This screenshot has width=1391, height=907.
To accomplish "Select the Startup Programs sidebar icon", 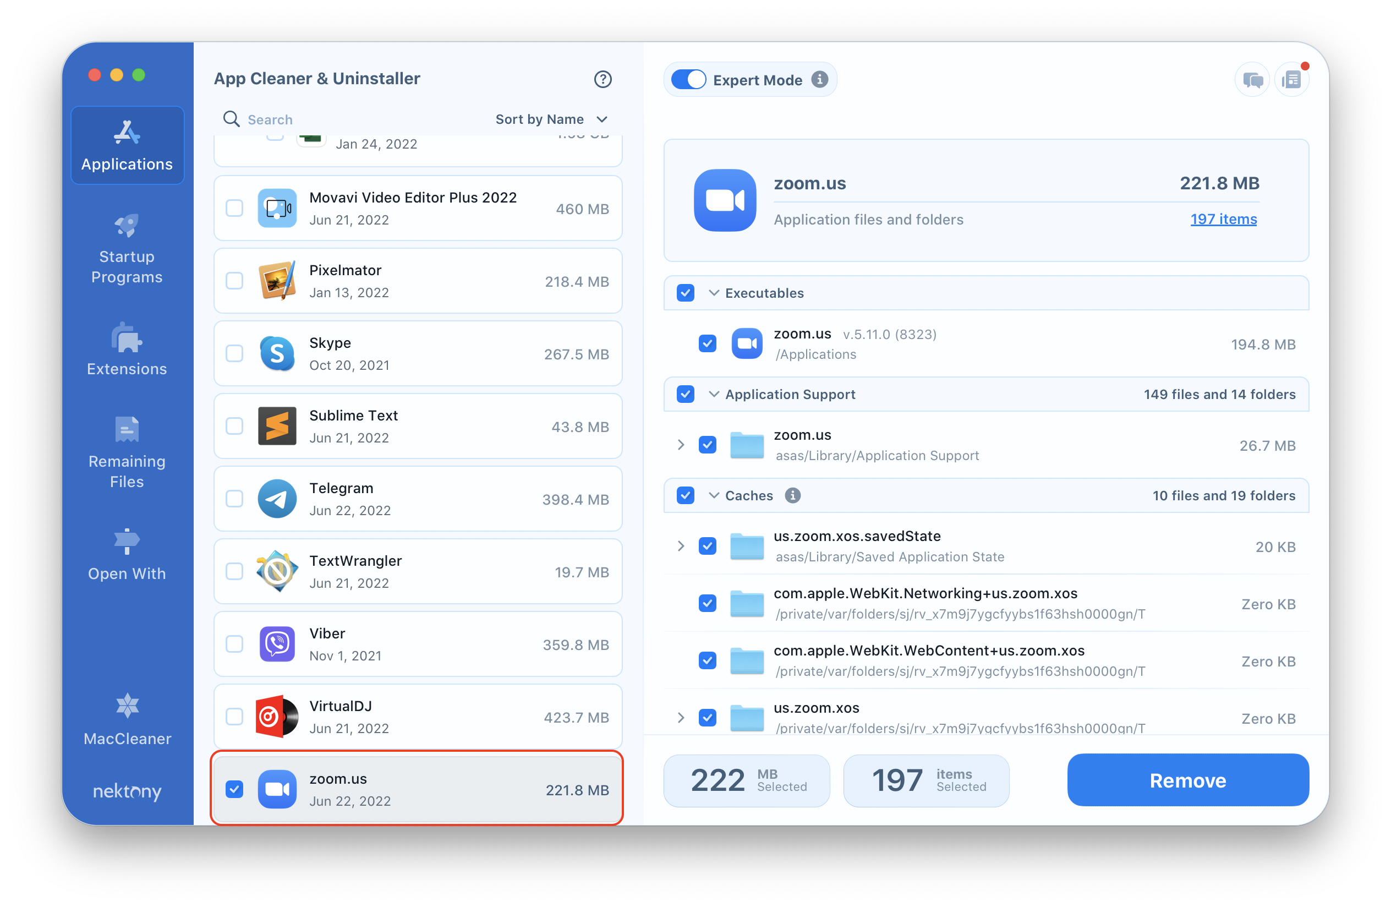I will pos(127,250).
